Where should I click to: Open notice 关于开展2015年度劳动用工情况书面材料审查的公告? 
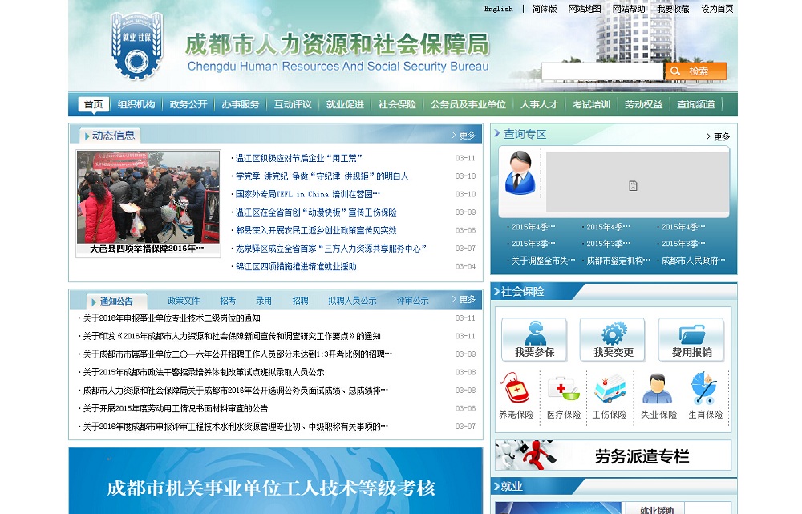[x=176, y=408]
